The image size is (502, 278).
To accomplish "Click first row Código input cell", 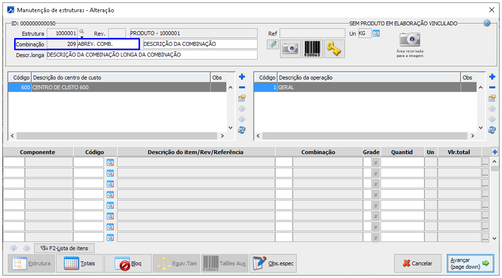I will 88,162.
